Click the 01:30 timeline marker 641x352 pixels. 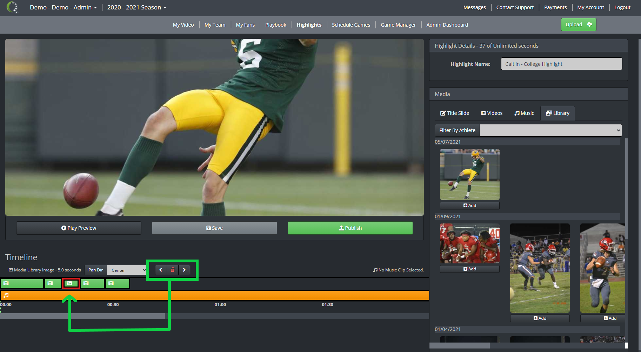[328, 305]
